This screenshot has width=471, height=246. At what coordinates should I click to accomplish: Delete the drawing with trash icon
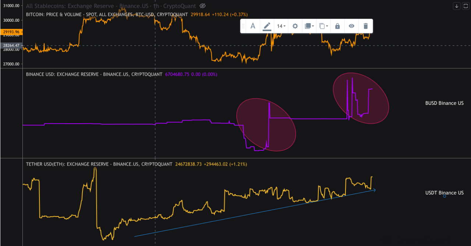point(365,26)
